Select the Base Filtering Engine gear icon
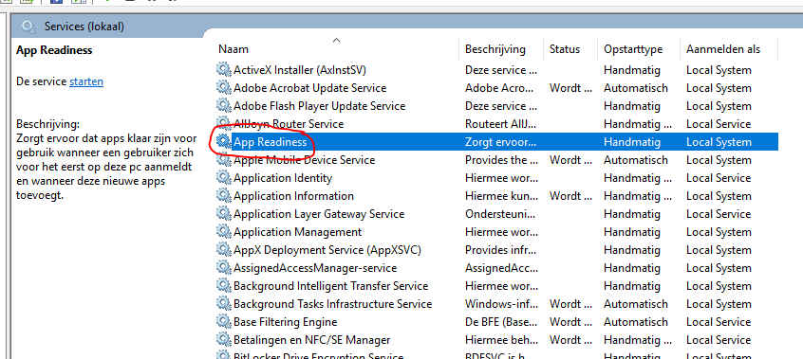The image size is (803, 359). pos(223,322)
